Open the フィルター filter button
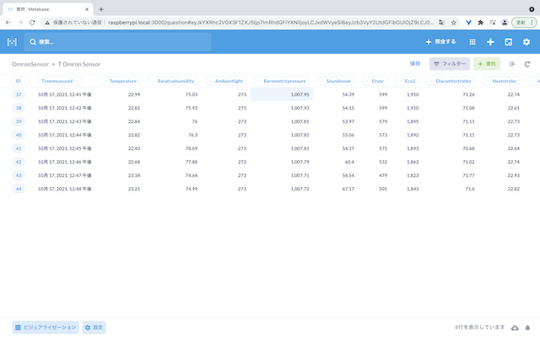This screenshot has width=540, height=337. click(x=450, y=64)
